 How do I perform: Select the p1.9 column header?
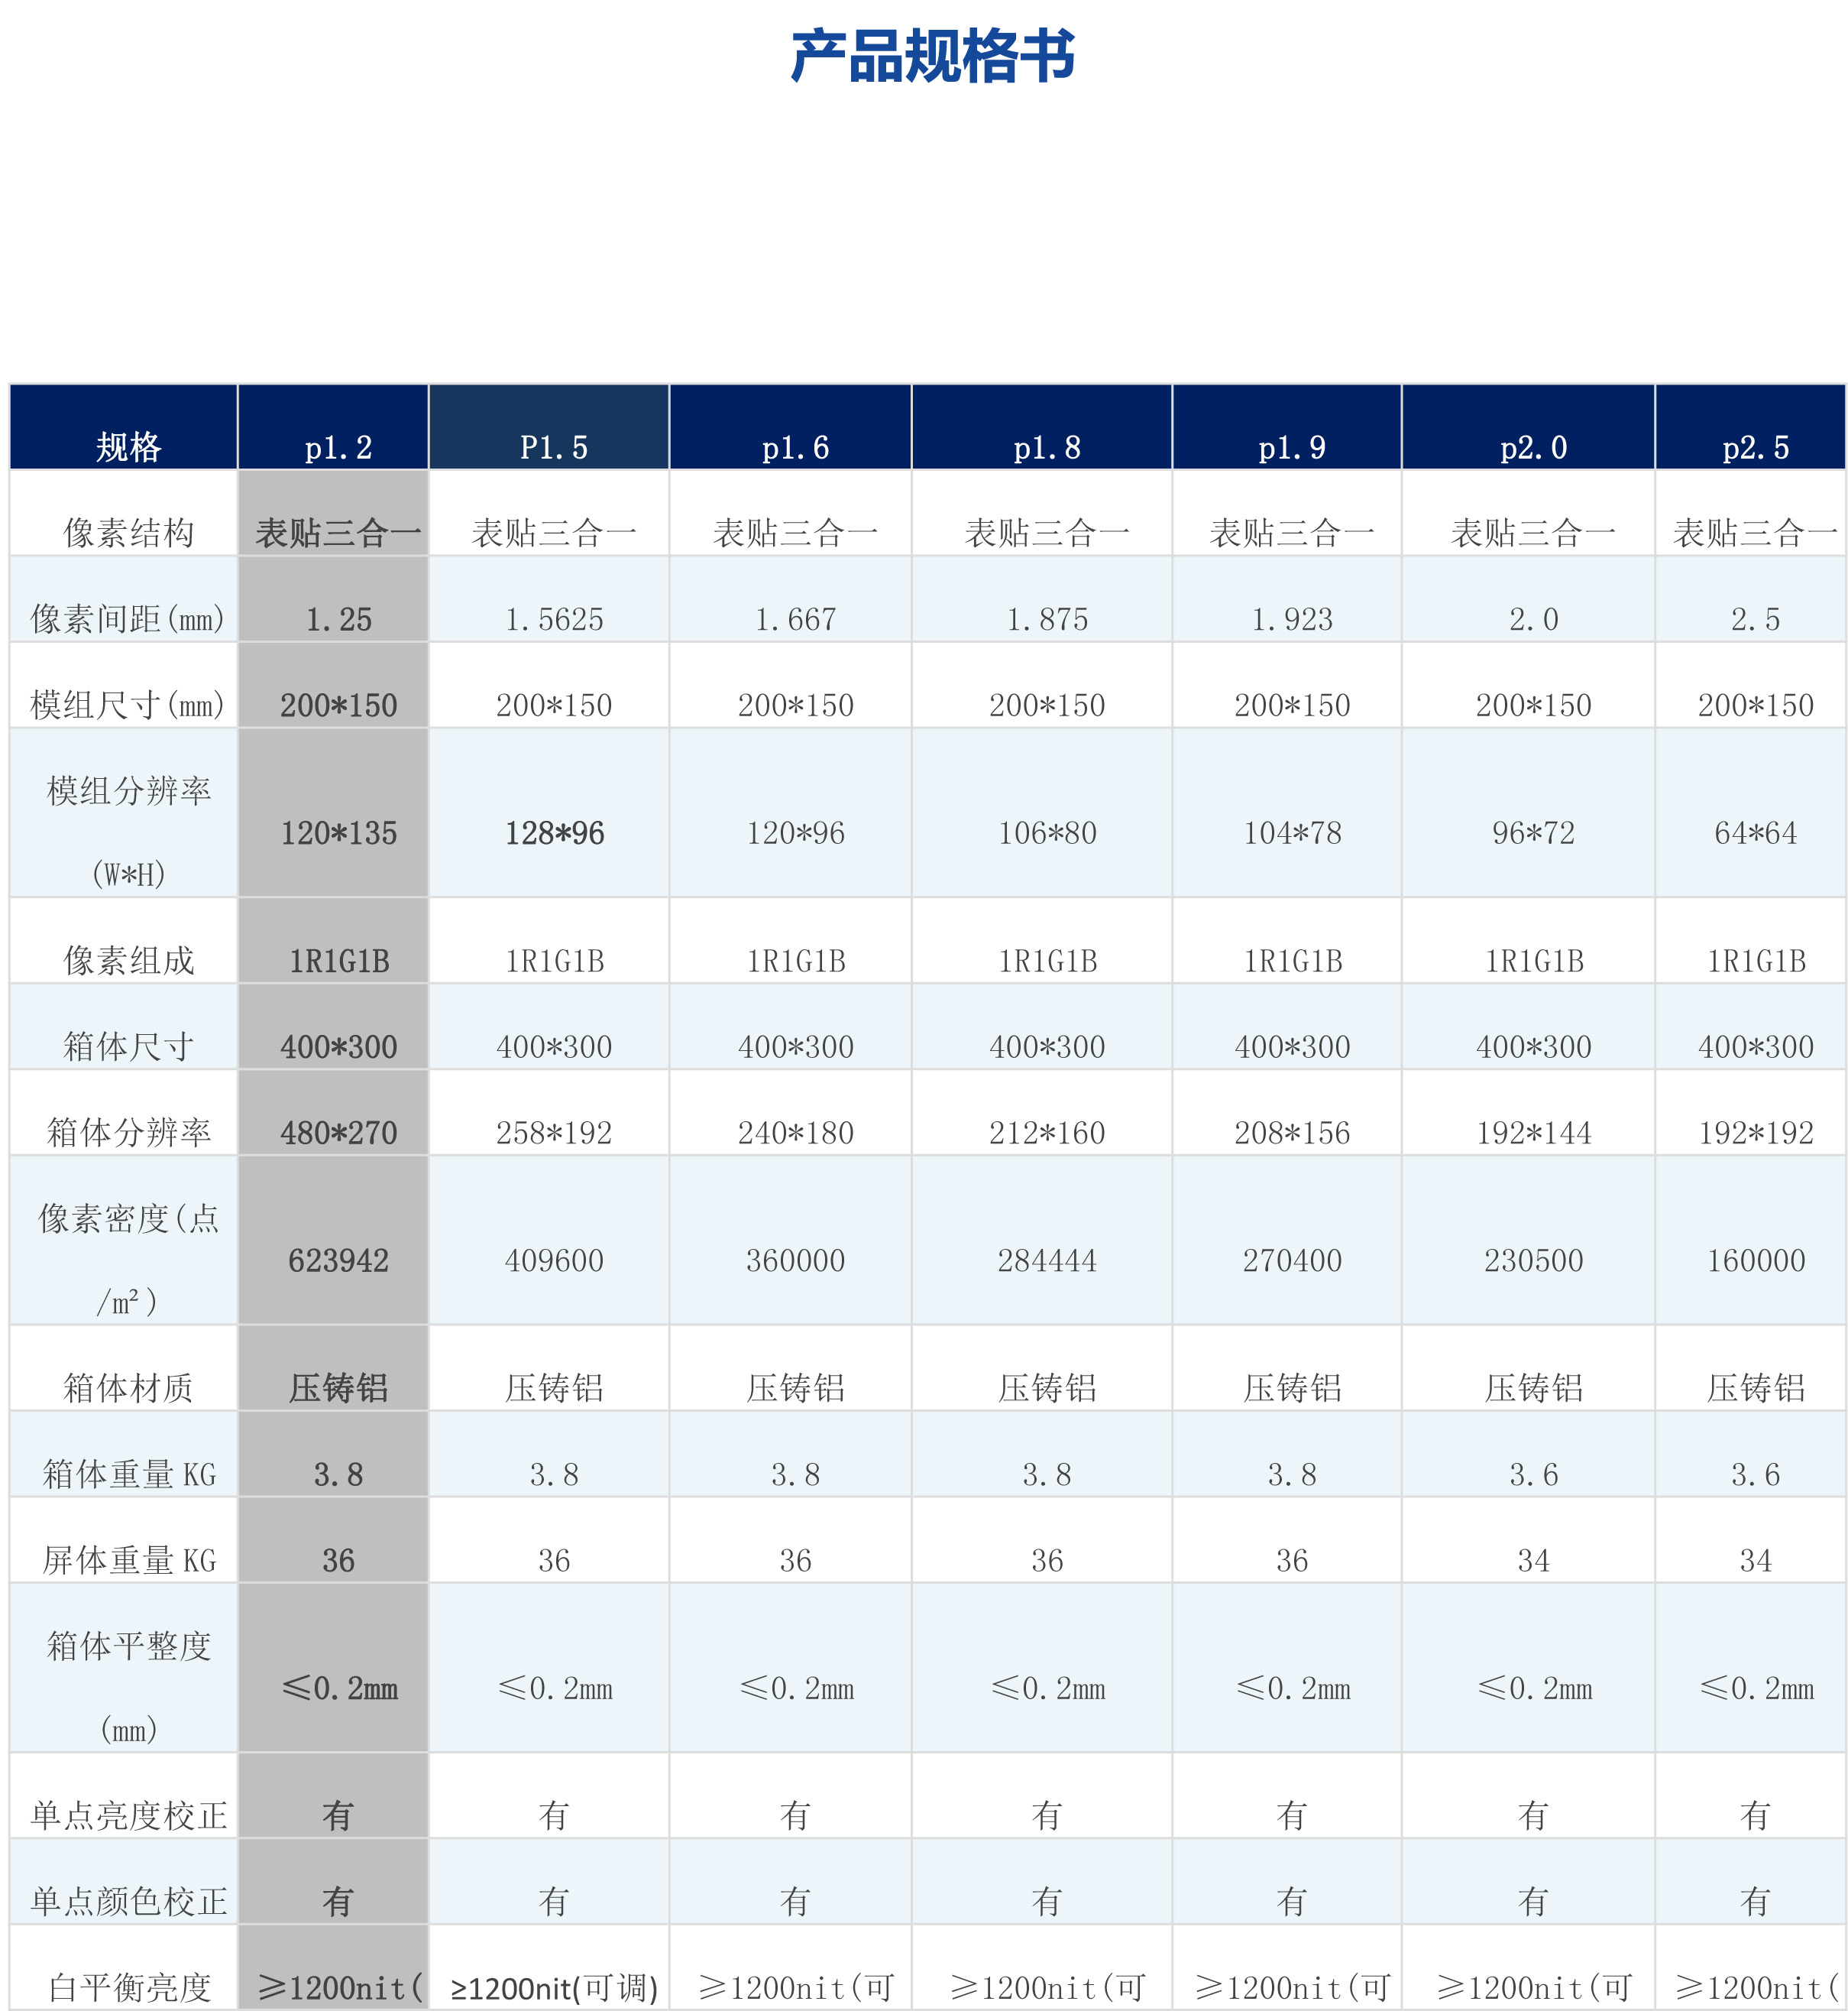pos(1291,447)
